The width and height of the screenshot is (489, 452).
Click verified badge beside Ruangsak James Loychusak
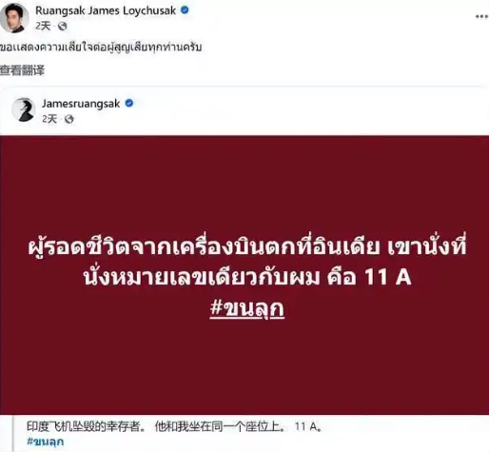[185, 10]
